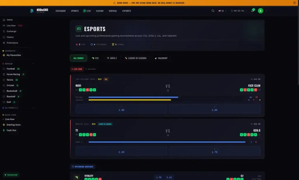Bet on Gen.G at 1.70
This screenshot has width=299, height=180.
point(214,151)
